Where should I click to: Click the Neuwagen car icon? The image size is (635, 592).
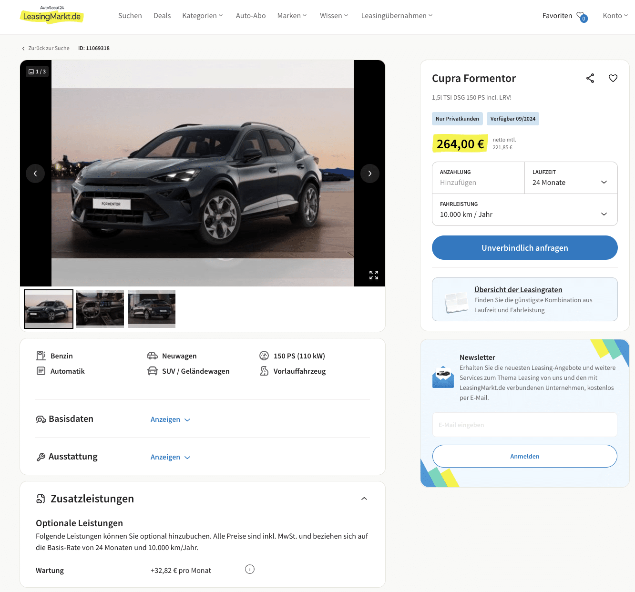[153, 356]
